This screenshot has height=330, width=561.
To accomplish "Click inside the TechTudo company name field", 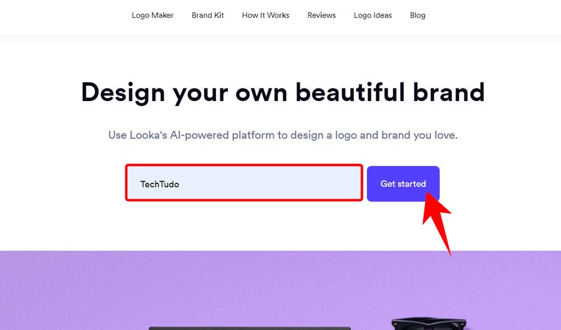I will click(x=244, y=183).
